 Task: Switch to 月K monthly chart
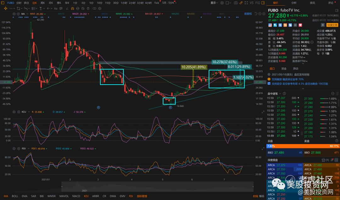point(51,3)
